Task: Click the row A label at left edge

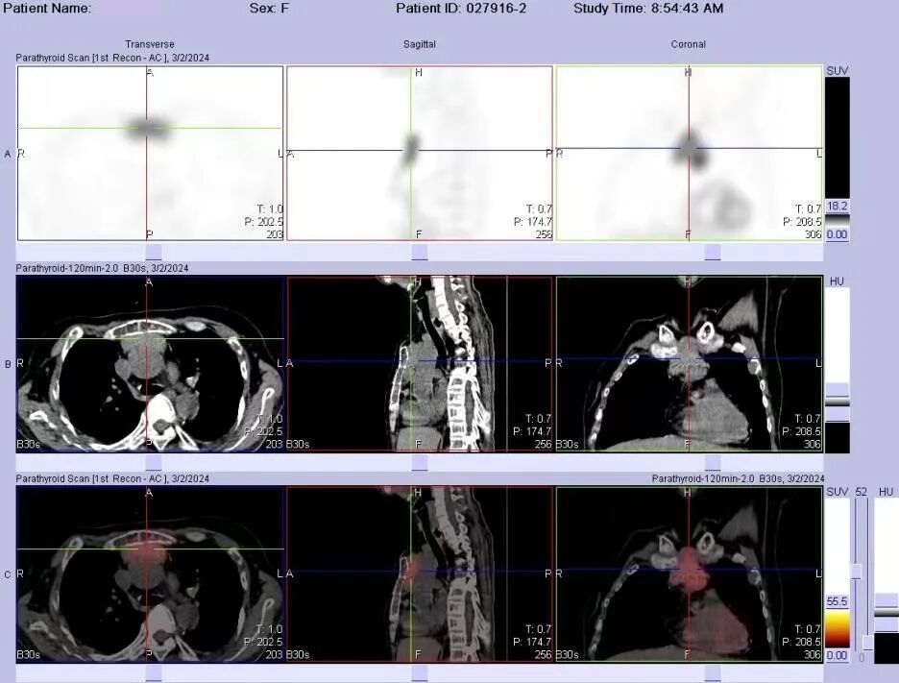Action: [8, 154]
